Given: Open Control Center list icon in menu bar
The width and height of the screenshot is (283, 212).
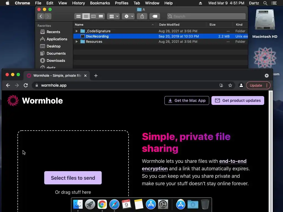Looking at the screenshot, I should click(274, 3).
